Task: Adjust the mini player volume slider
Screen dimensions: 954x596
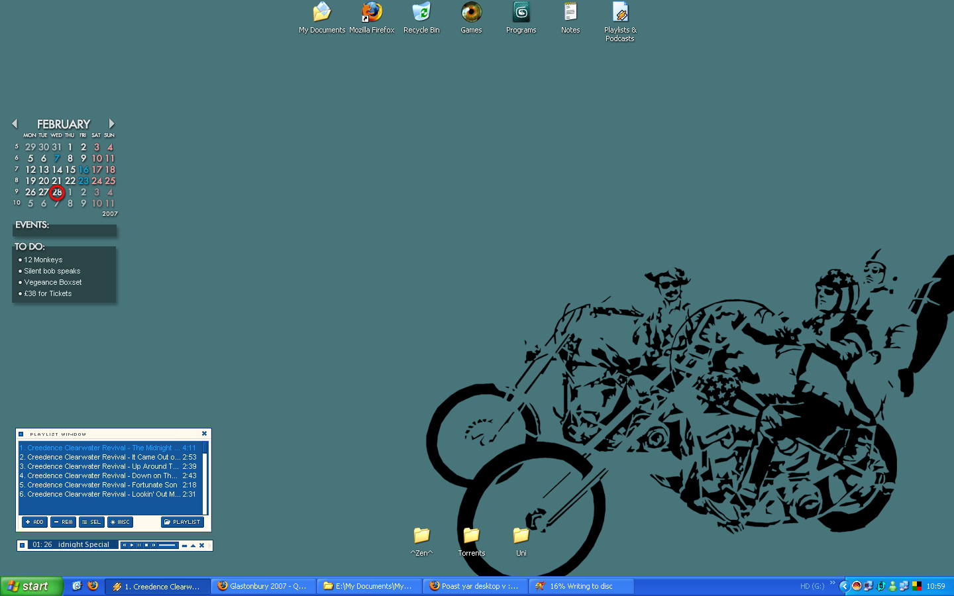Action: pos(167,545)
